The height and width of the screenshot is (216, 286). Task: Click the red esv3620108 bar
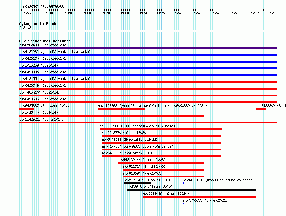pyautogui.click(x=161, y=129)
